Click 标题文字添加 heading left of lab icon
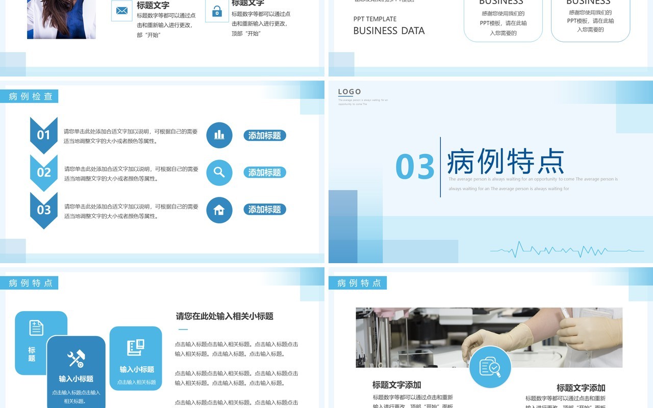This screenshot has width=653, height=408. pyautogui.click(x=397, y=385)
